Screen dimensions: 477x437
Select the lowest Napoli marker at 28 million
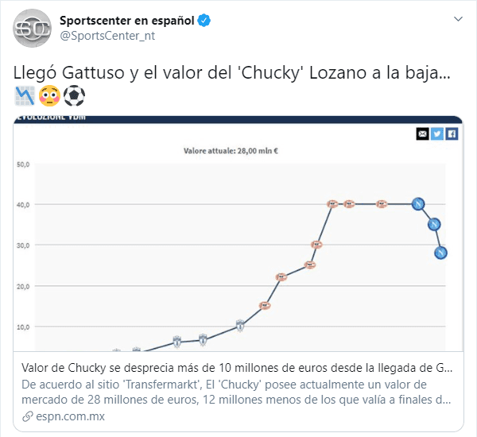[440, 253]
